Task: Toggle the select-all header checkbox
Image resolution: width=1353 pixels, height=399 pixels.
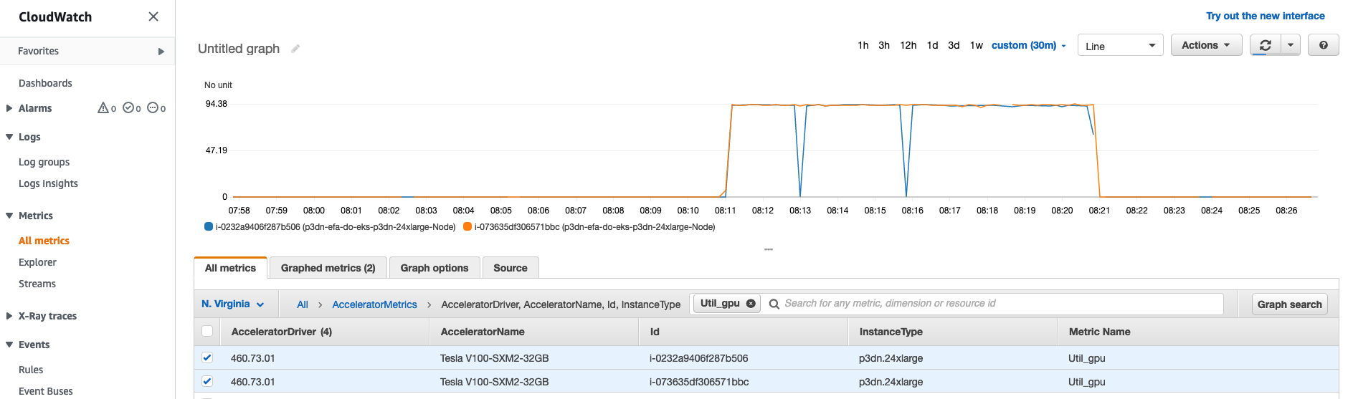Action: (207, 331)
